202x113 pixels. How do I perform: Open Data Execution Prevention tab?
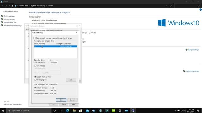[x=54, y=30]
